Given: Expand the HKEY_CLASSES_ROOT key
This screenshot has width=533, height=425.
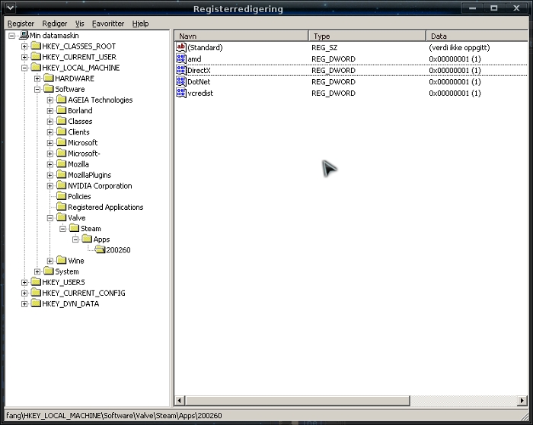Looking at the screenshot, I should (x=24, y=46).
